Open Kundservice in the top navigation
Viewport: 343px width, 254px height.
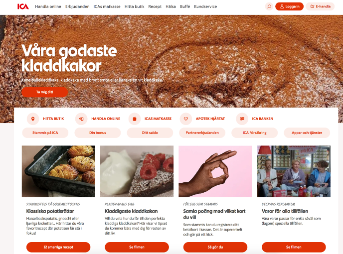pyautogui.click(x=205, y=6)
